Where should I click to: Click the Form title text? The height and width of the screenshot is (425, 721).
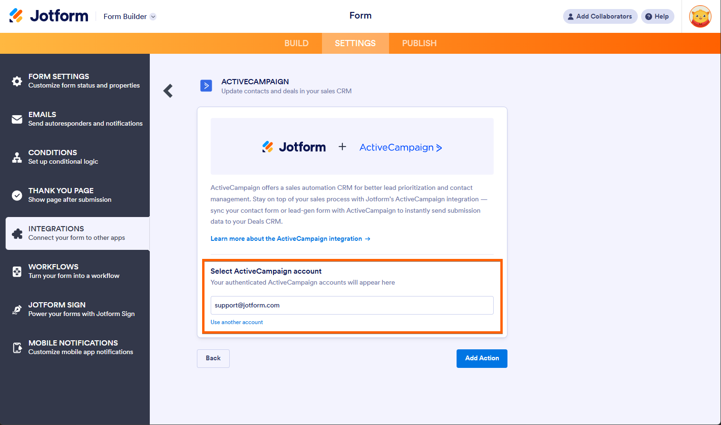pyautogui.click(x=360, y=16)
